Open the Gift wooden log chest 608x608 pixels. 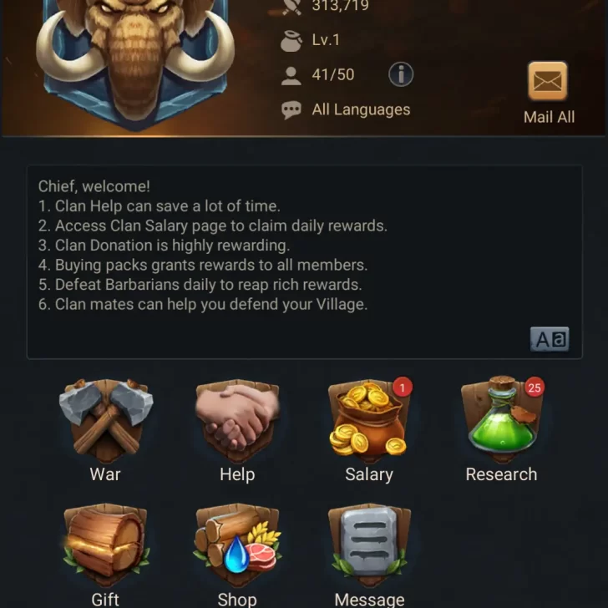click(105, 545)
